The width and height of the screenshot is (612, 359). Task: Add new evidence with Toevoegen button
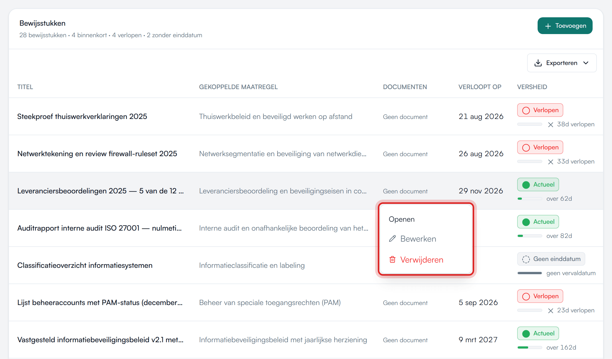click(x=565, y=26)
